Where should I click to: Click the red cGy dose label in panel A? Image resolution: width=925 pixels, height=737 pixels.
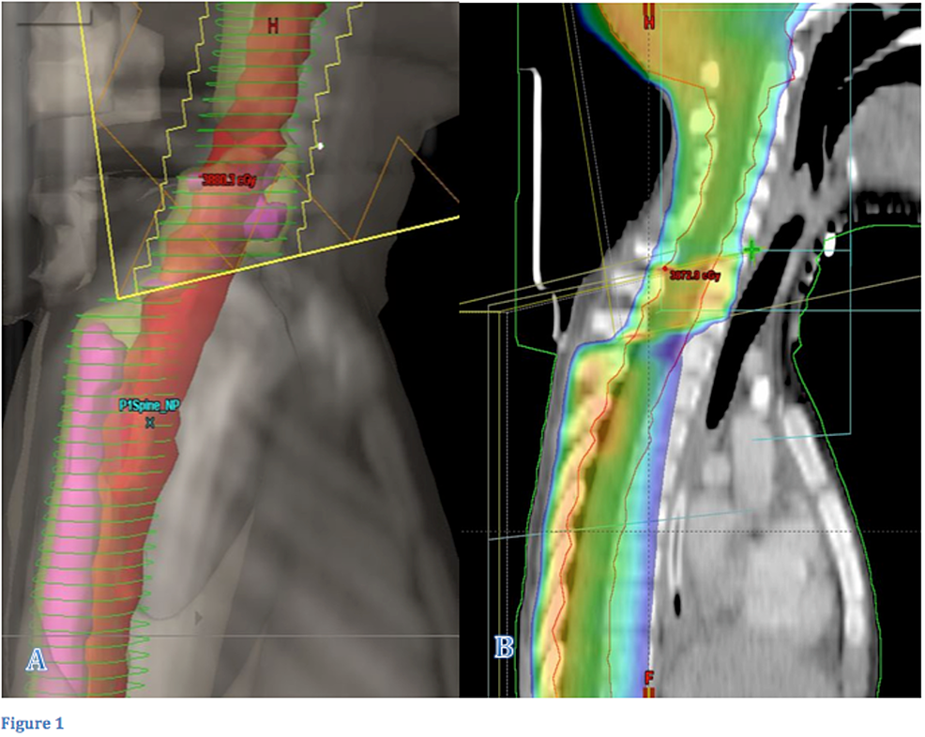click(x=229, y=178)
